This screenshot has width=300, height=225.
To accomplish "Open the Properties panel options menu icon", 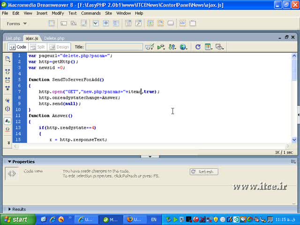I will [x=293, y=162].
